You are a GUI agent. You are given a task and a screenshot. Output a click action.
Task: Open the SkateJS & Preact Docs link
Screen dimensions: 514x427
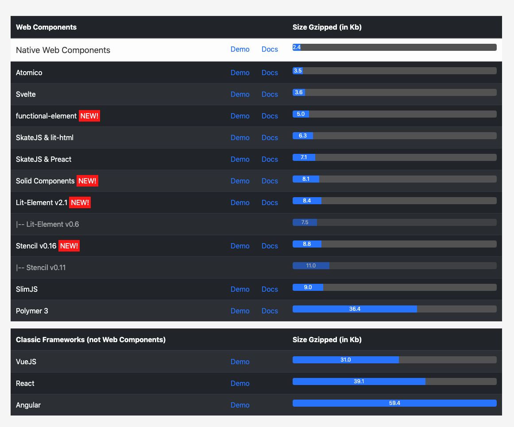click(x=270, y=159)
